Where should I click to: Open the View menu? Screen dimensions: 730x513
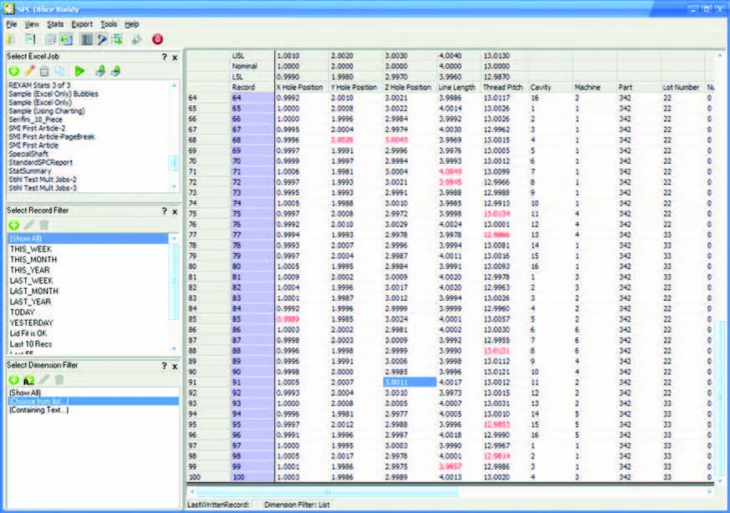click(32, 24)
